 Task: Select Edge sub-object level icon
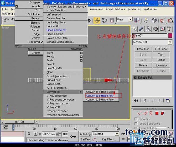[146, 113]
